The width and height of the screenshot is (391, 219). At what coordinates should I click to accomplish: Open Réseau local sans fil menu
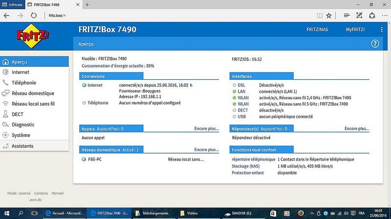point(34,104)
